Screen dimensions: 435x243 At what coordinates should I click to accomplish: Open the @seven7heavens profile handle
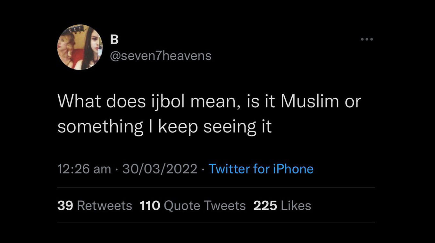tap(160, 55)
